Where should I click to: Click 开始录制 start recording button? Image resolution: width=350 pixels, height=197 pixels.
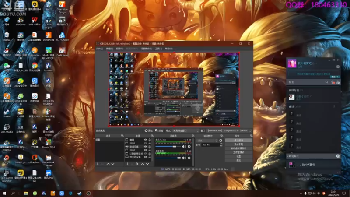[238, 144]
